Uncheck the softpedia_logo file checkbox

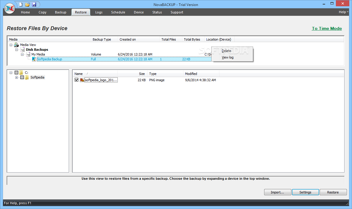pyautogui.click(x=76, y=80)
